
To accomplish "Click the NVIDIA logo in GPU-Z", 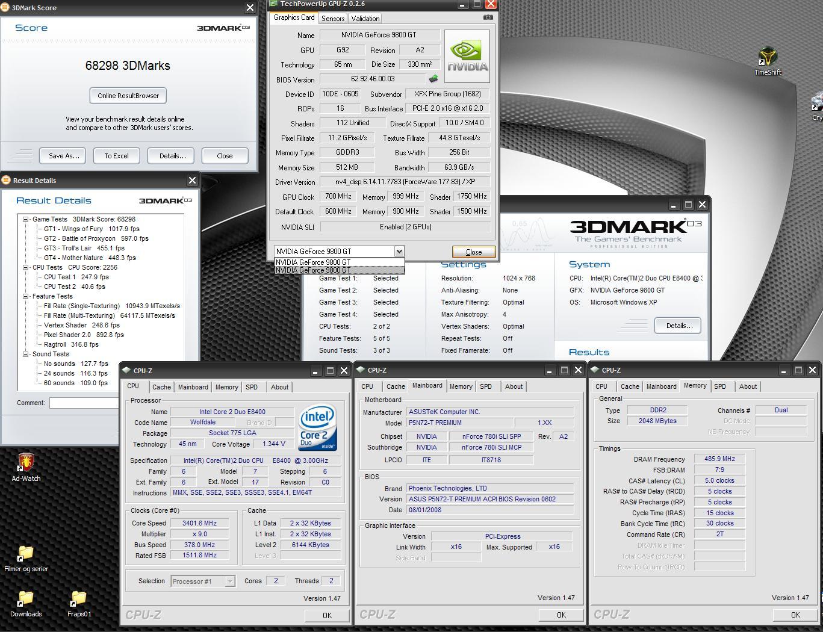I will tap(467, 57).
